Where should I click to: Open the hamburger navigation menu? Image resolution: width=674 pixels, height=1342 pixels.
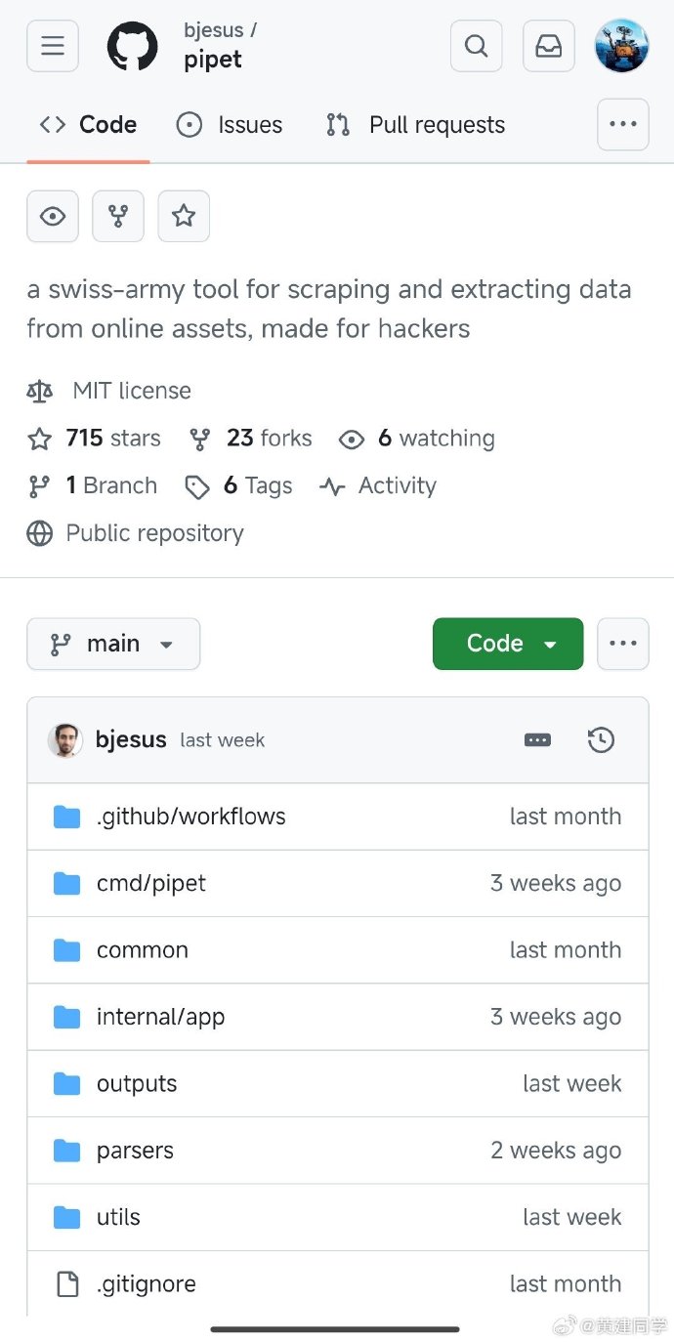(x=53, y=46)
